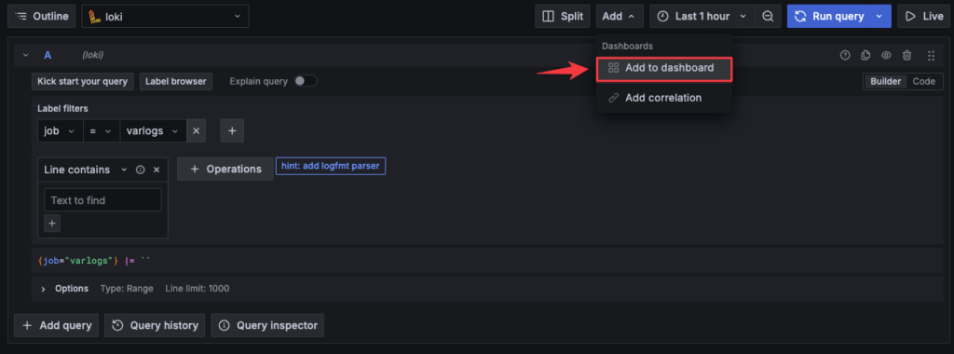Open the Label browser
Viewport: 954px width, 354px height.
(176, 81)
